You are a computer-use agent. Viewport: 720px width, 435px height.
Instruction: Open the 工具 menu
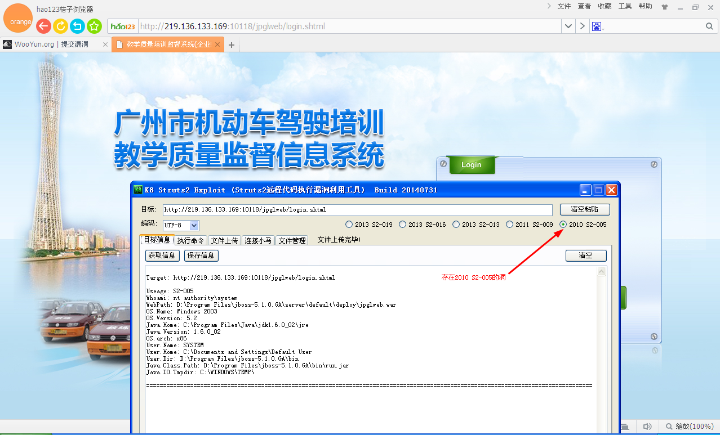625,6
